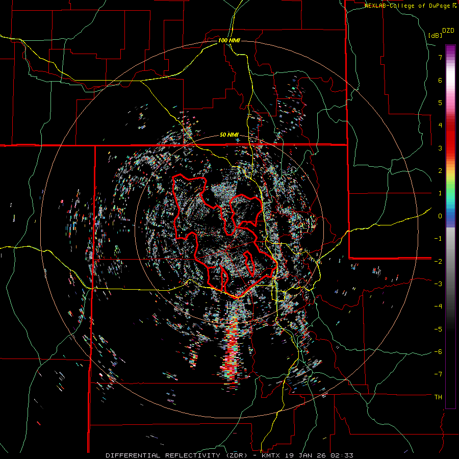The height and width of the screenshot is (459, 459).
Task: Click the 3 value on the color scale
Action: click(x=440, y=148)
